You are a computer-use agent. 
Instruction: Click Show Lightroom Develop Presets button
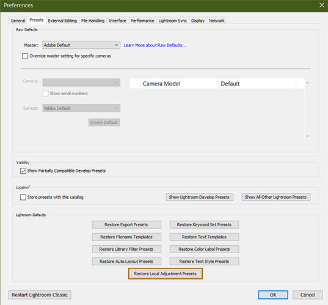pos(199,197)
